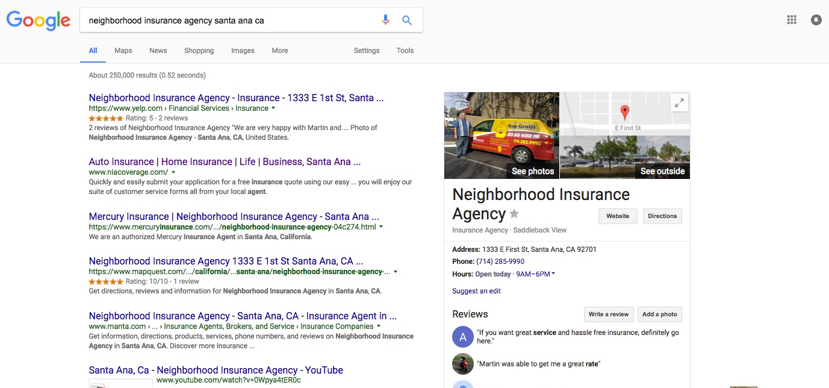
Task: Click in the search query input field
Action: [x=231, y=20]
